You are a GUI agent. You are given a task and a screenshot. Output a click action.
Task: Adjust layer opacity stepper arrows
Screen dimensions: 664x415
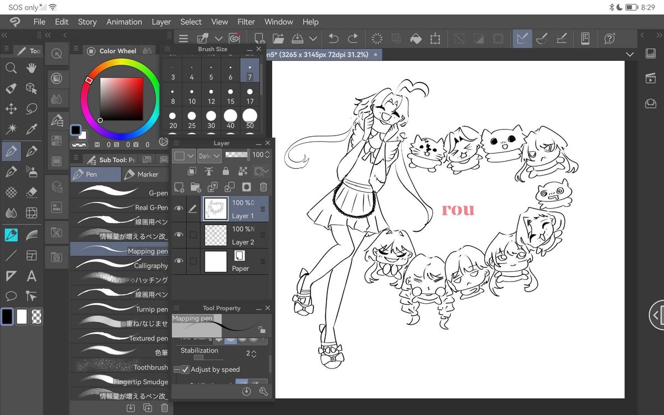click(268, 155)
